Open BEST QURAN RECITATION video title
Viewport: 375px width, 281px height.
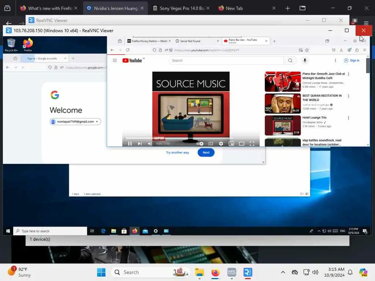322,98
